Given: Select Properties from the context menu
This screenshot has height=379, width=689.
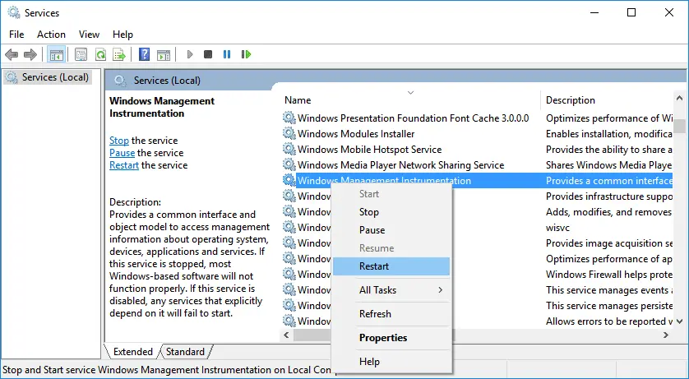Looking at the screenshot, I should coord(391,338).
